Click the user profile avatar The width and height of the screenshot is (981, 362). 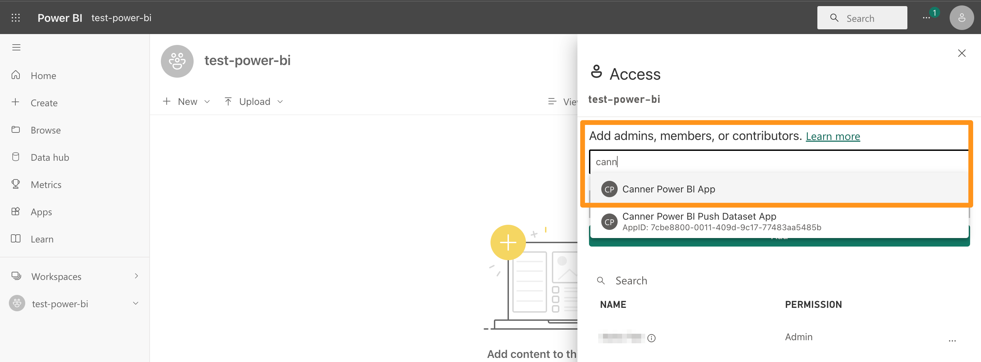[962, 17]
